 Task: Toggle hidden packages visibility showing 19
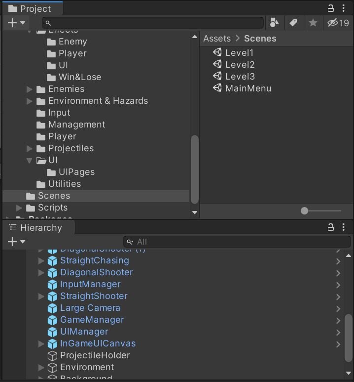[x=338, y=23]
